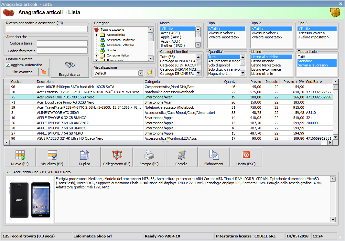Expand the Accessoristica category node
This screenshot has width=345, height=241.
tap(96, 35)
